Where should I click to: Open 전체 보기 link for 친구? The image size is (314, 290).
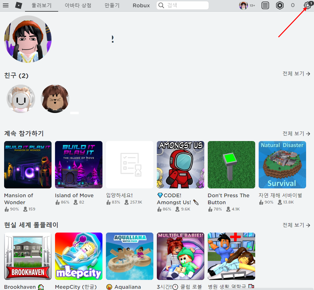click(x=296, y=74)
